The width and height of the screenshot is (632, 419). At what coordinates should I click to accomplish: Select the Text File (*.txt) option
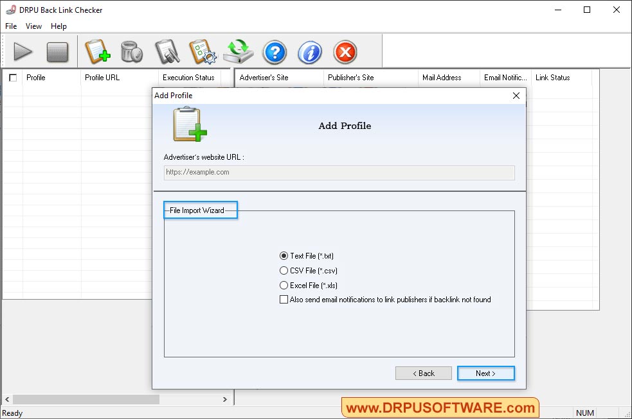(x=284, y=255)
